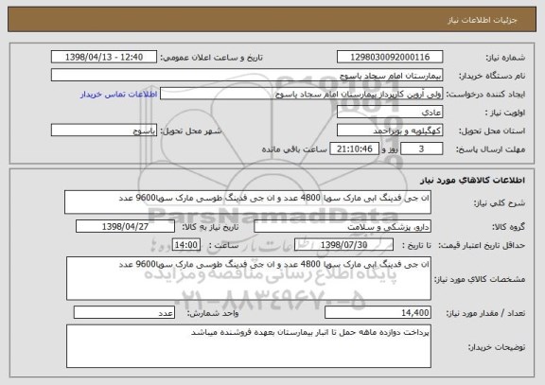The image size is (545, 385).
Task: Select the buyer organization field بیمارستان امام سجاد یاسوج
Action: point(247,76)
